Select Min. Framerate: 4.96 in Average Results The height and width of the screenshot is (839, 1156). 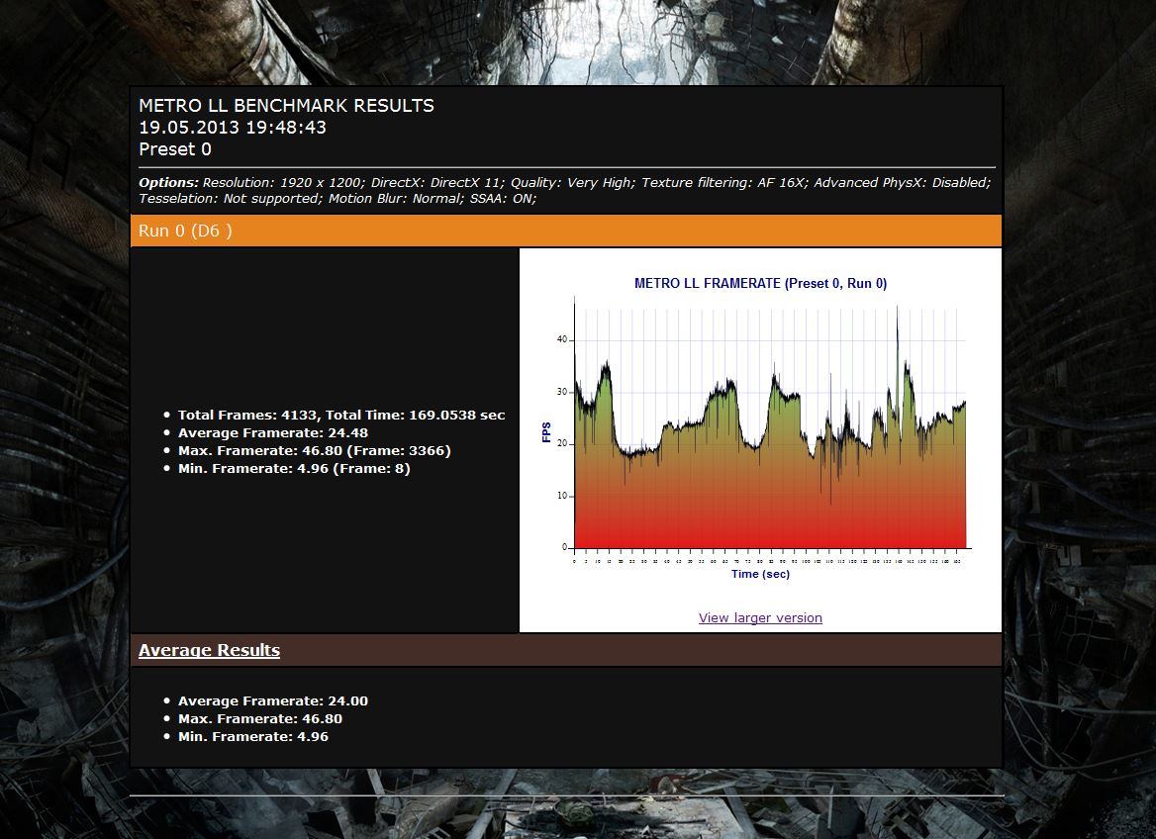(253, 736)
